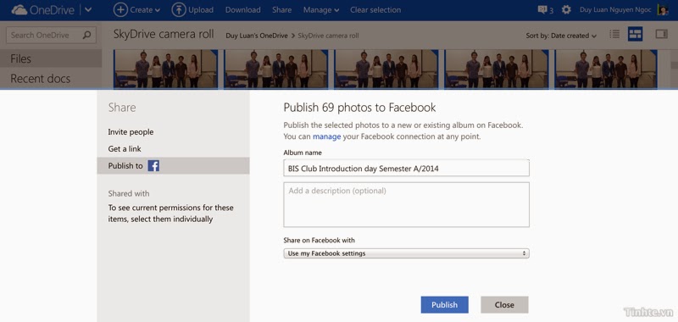Click SkyDrive camera roll breadcrumb
The height and width of the screenshot is (322, 678).
[328, 36]
